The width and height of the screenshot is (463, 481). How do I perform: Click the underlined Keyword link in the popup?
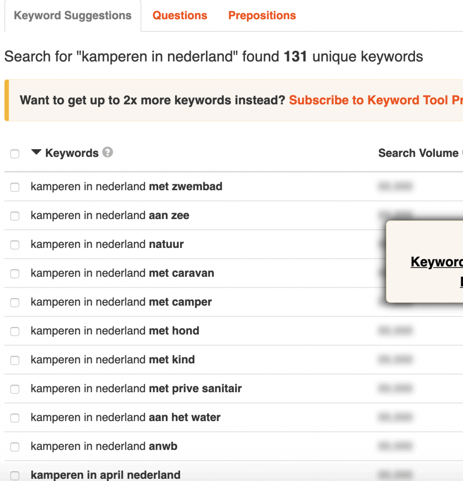pos(437,262)
